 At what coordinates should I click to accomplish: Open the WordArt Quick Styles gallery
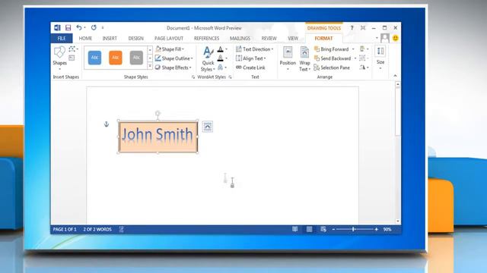click(208, 59)
